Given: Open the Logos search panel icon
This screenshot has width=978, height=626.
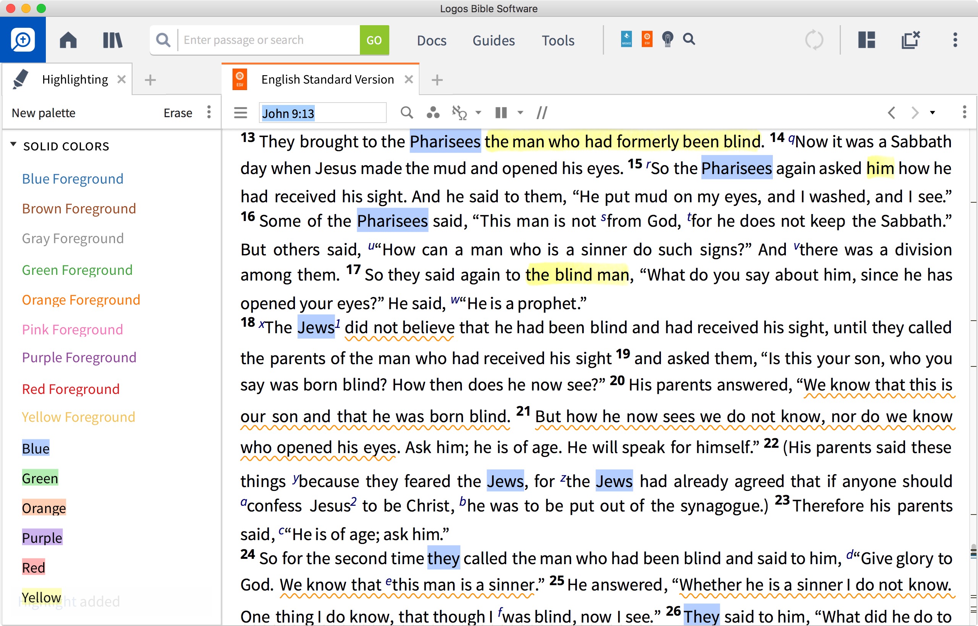Looking at the screenshot, I should [23, 40].
